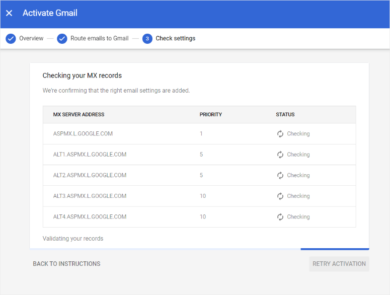
Task: Go to the Overview step
Action: [x=31, y=38]
